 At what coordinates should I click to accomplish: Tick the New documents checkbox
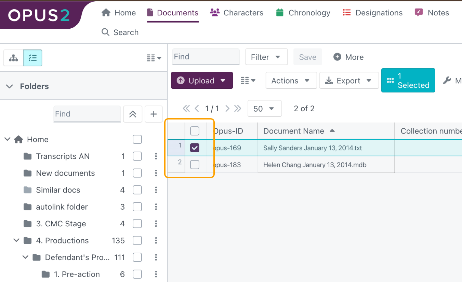[x=137, y=173]
